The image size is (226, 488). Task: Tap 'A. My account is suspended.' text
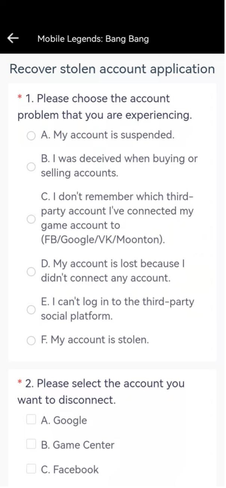[x=108, y=135]
